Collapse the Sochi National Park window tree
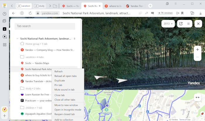 pyautogui.click(x=17, y=39)
